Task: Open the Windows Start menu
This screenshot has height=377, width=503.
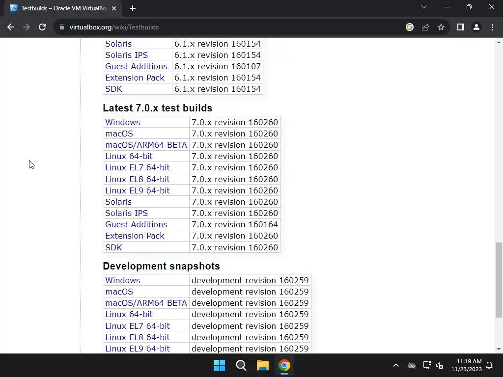Action: point(220,365)
